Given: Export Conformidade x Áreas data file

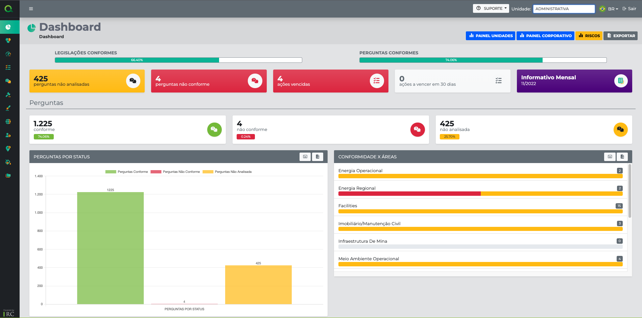Looking at the screenshot, I should click(622, 157).
